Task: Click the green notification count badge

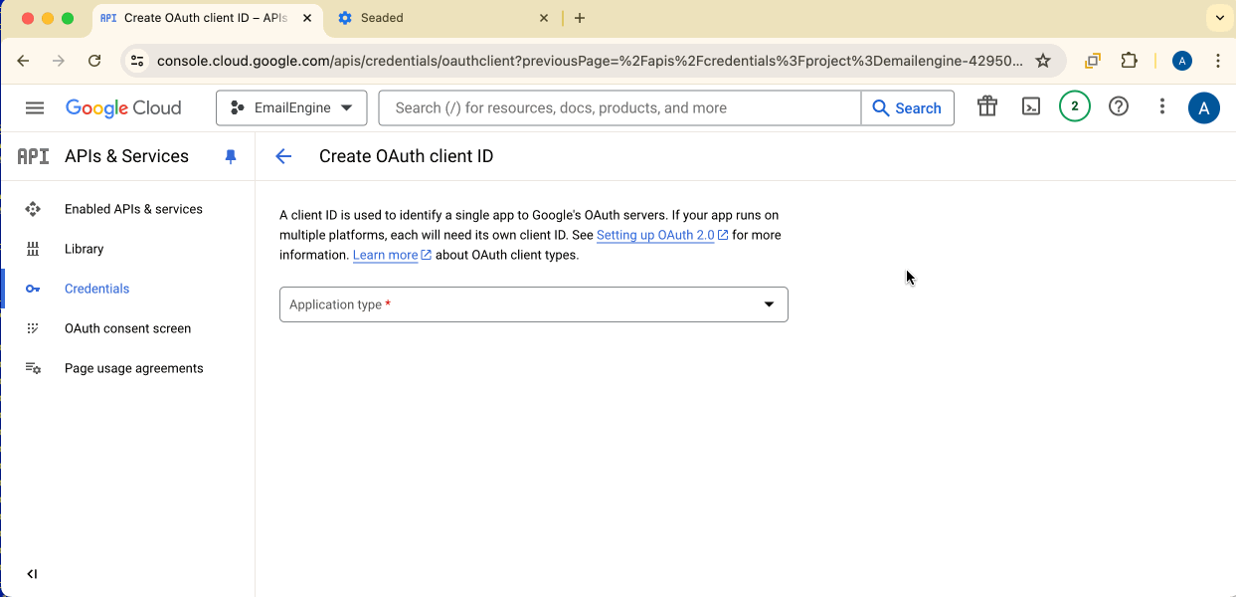Action: tap(1074, 106)
